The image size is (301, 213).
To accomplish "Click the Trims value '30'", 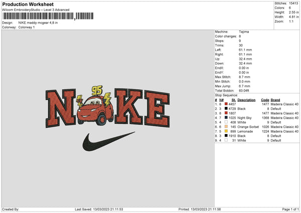I will point(241,45).
